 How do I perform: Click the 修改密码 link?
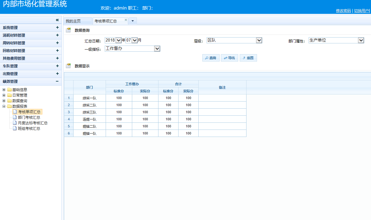(343, 11)
